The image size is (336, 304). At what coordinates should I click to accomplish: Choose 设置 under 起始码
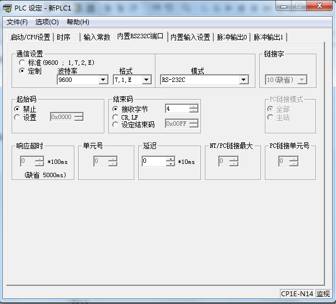[17, 117]
